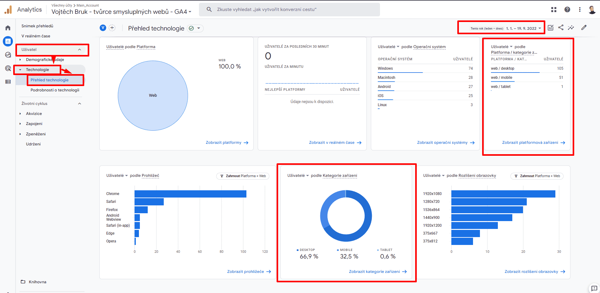Customize report with the chart-edit icon

(x=551, y=28)
